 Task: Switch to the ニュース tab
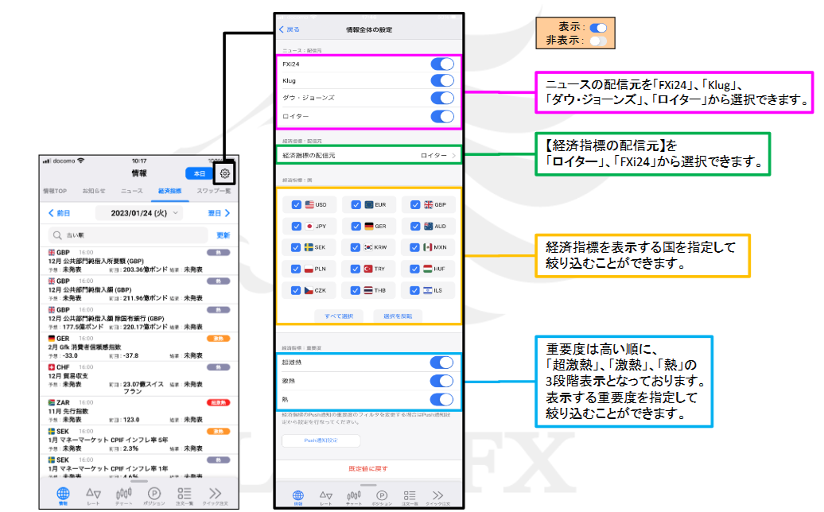pos(132,191)
